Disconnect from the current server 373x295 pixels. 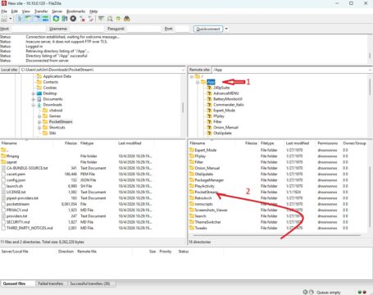(x=82, y=19)
